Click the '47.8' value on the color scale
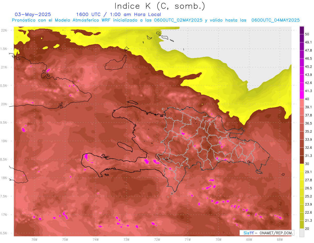The image size is (314, 243). [x=309, y=50]
